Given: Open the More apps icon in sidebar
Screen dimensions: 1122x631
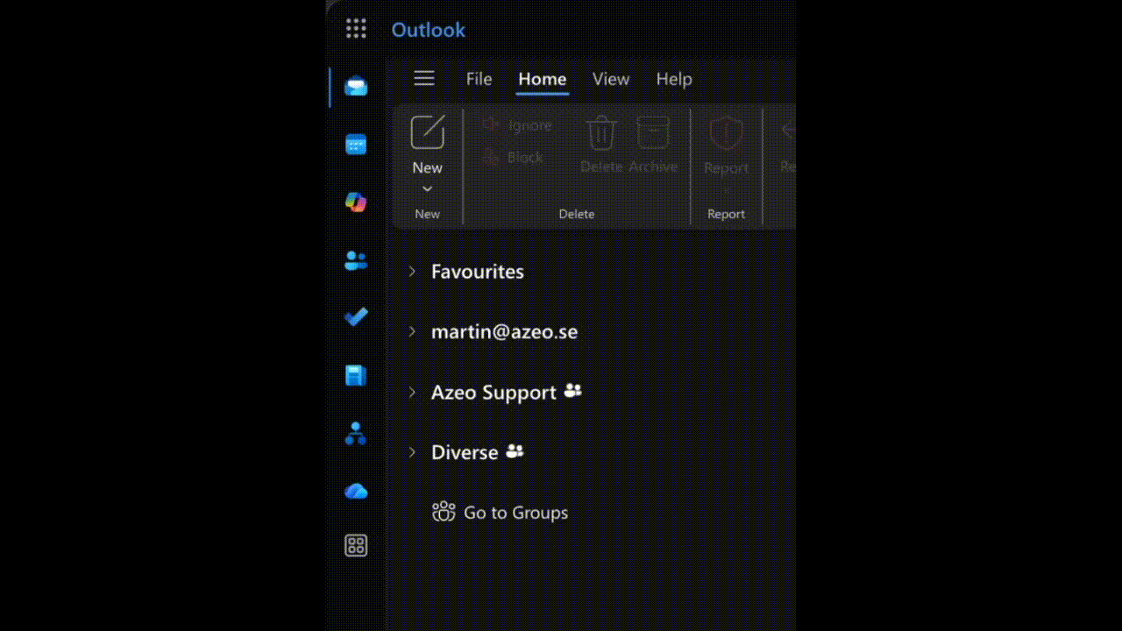Looking at the screenshot, I should pos(356,546).
